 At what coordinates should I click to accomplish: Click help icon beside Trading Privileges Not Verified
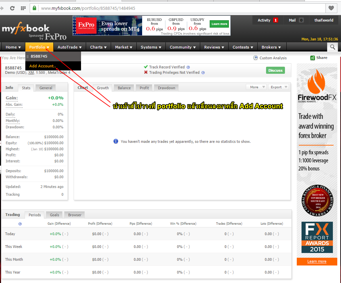point(203,73)
